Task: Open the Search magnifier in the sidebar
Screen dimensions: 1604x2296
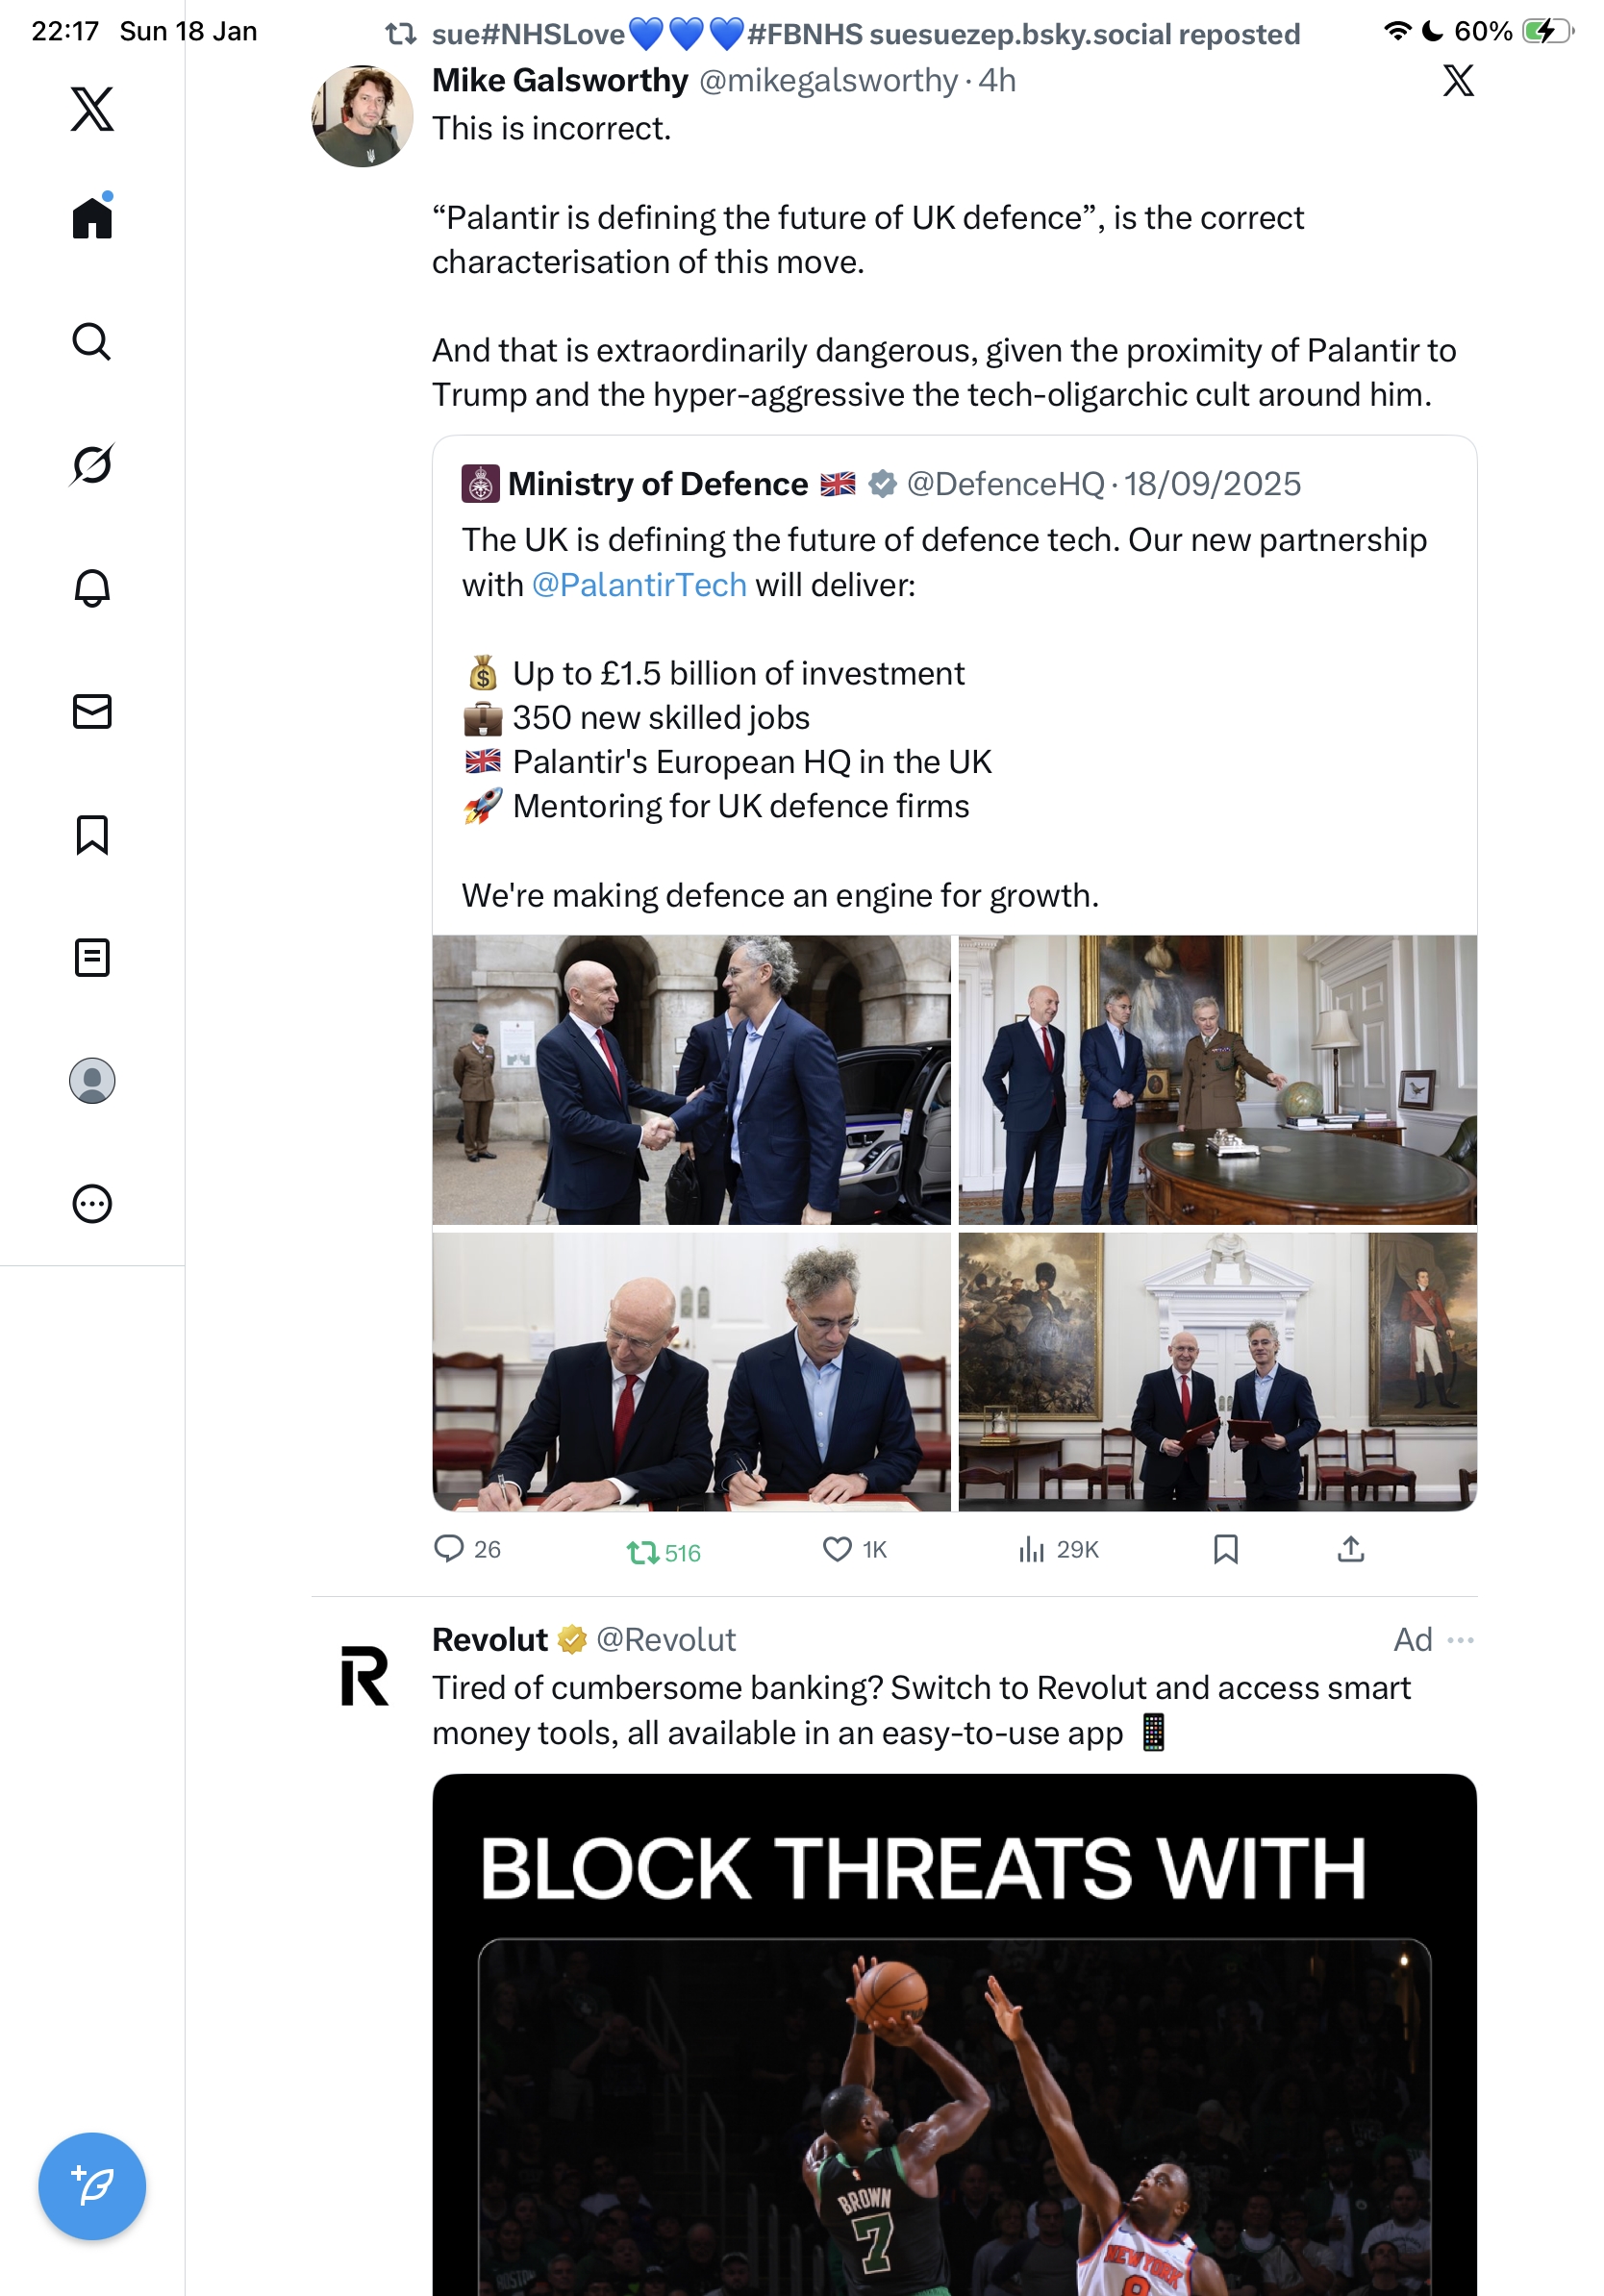Action: (92, 341)
